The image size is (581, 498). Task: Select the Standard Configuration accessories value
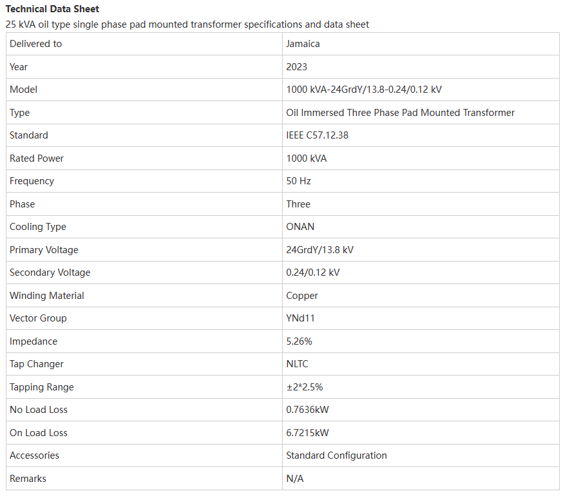336,455
